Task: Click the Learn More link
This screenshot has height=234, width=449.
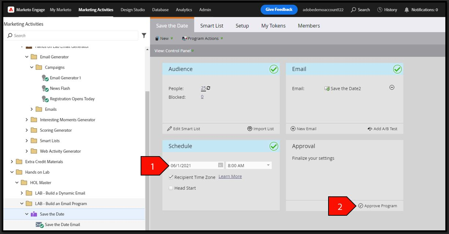Action: tap(230, 177)
